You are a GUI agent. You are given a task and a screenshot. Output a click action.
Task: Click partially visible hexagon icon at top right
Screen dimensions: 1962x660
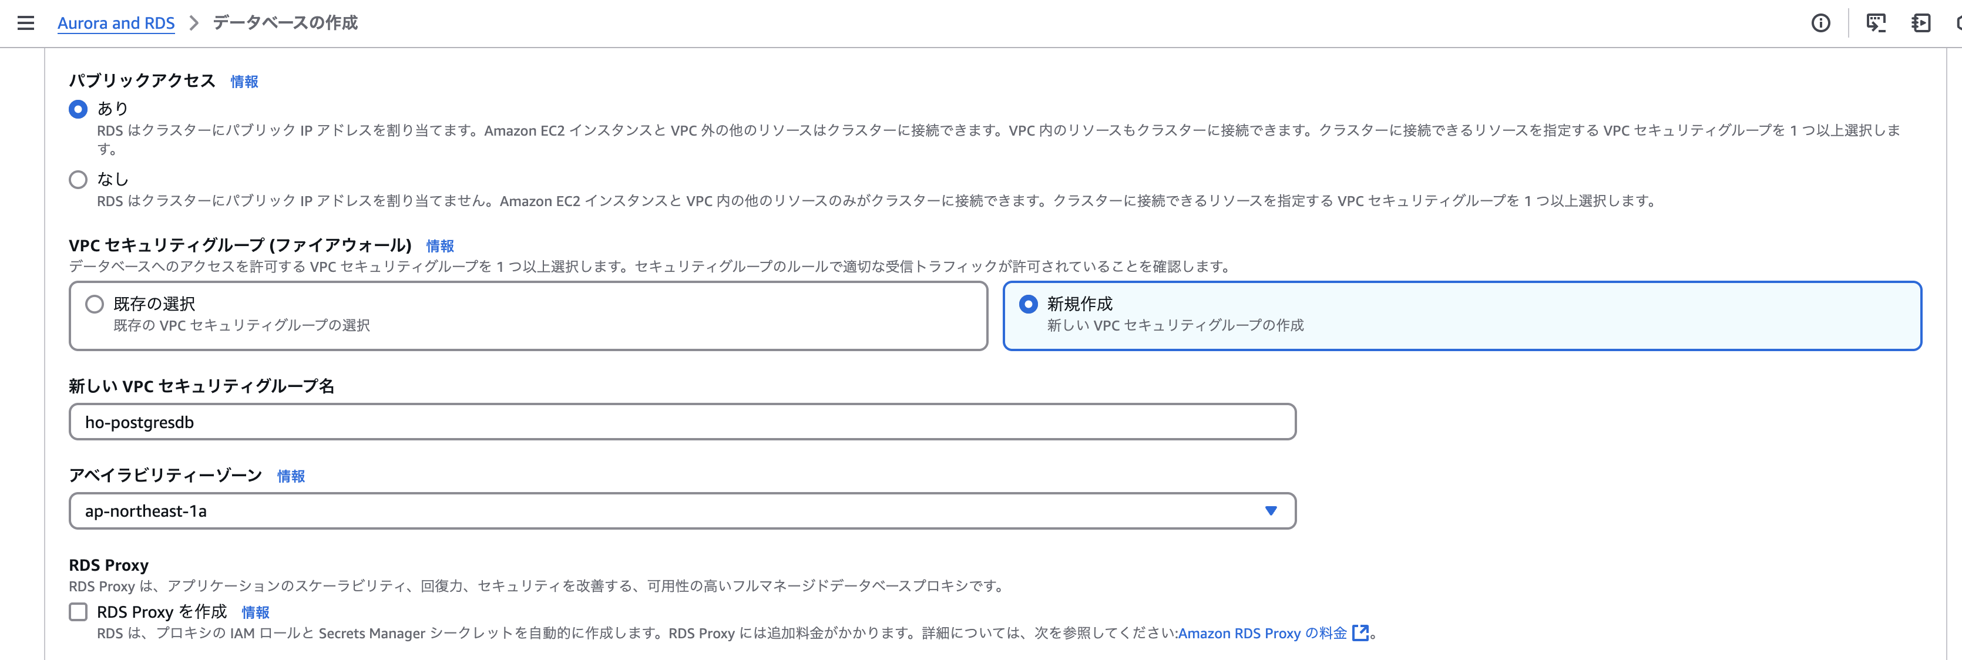pyautogui.click(x=1957, y=23)
